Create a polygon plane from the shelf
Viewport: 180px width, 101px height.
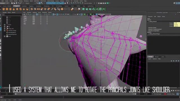tap(17, 9)
